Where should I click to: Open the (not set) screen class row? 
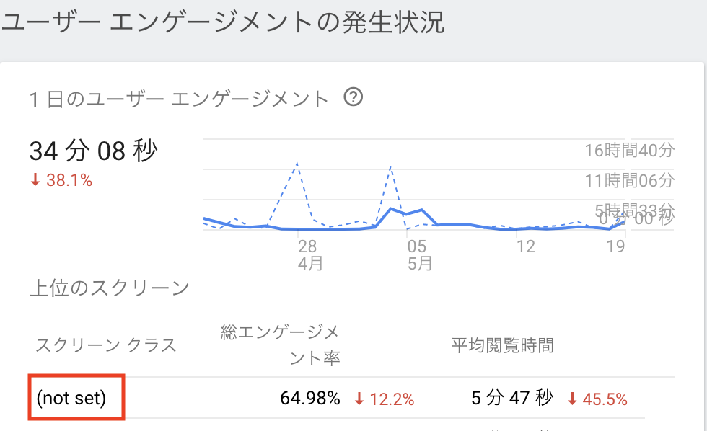point(71,399)
